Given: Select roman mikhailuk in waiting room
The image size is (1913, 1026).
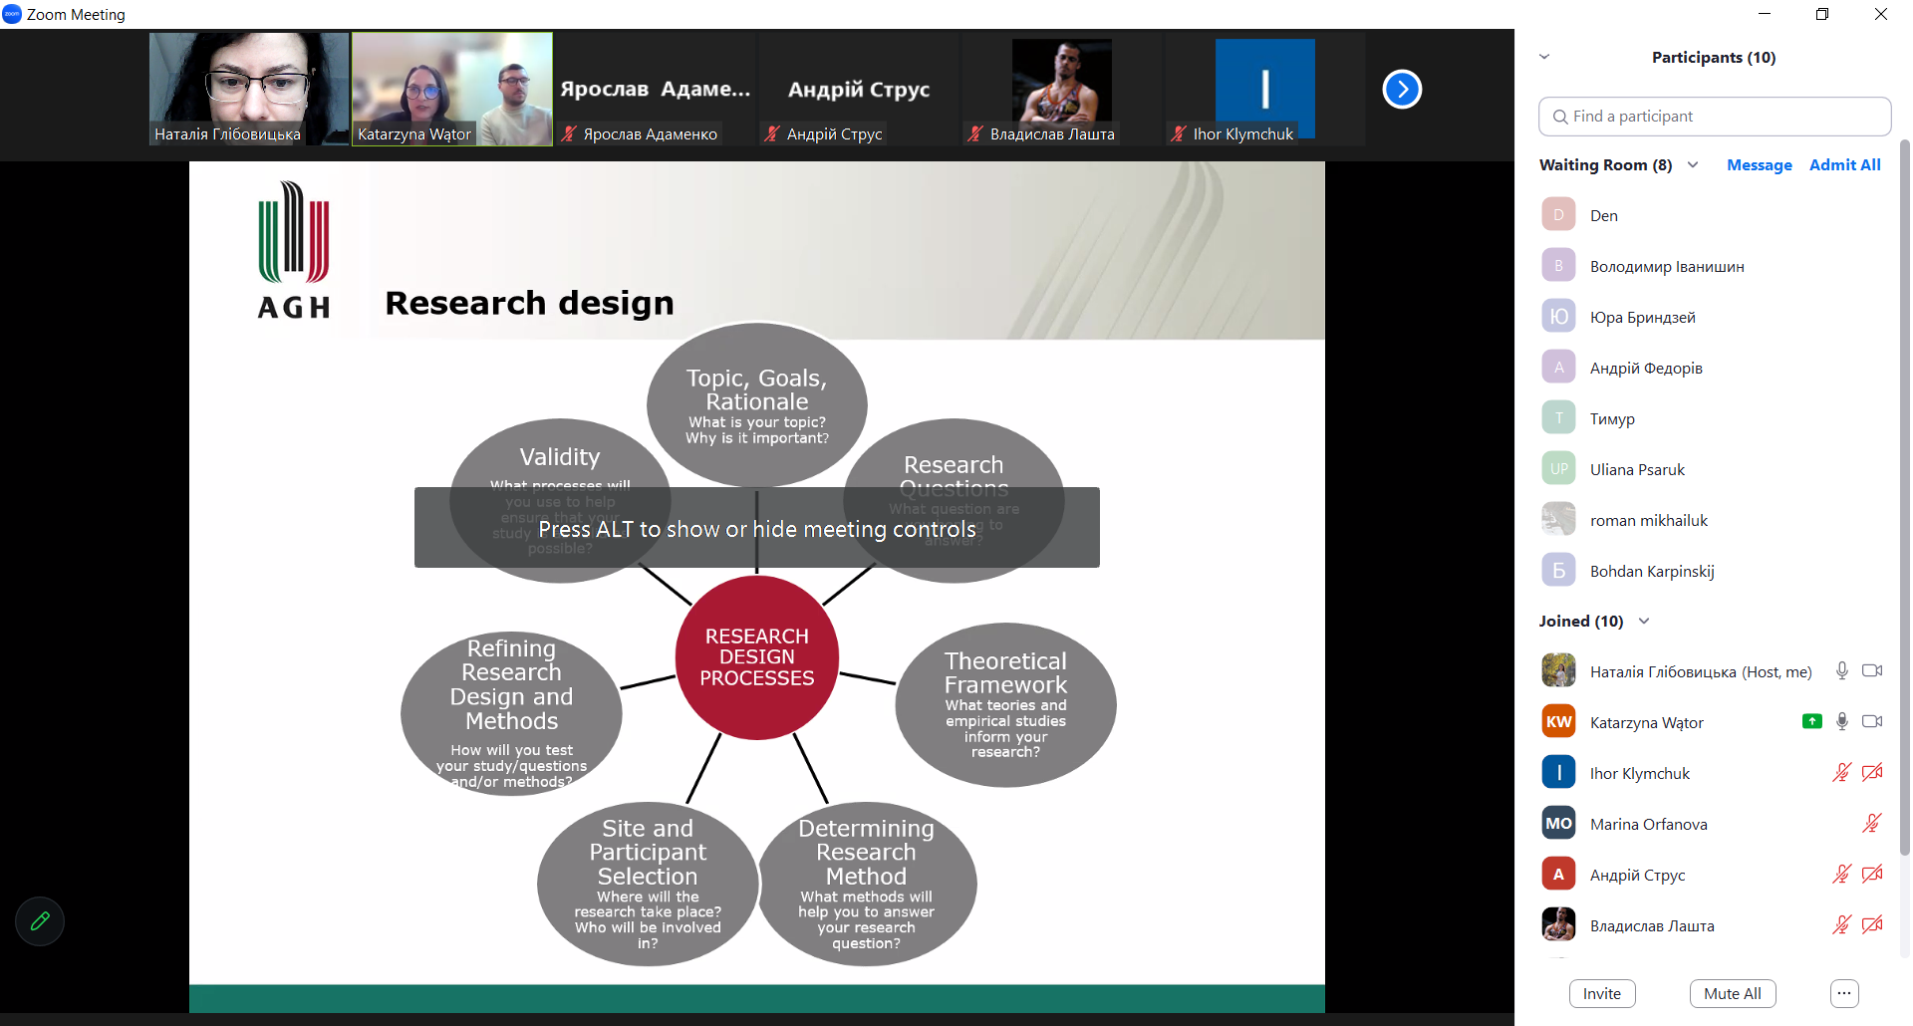Looking at the screenshot, I should click(1648, 520).
